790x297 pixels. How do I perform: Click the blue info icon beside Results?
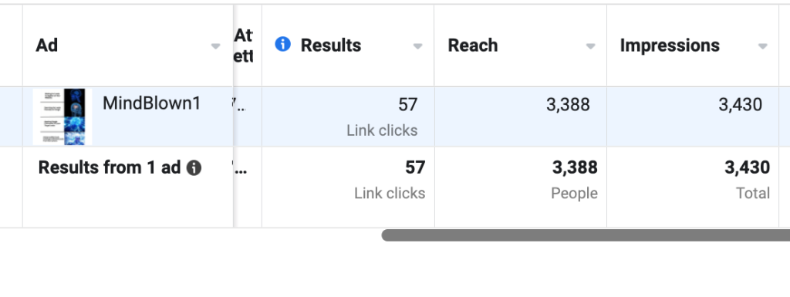click(282, 44)
